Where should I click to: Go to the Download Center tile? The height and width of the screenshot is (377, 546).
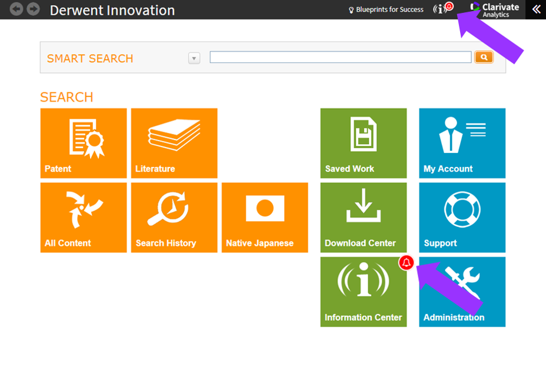point(363,217)
